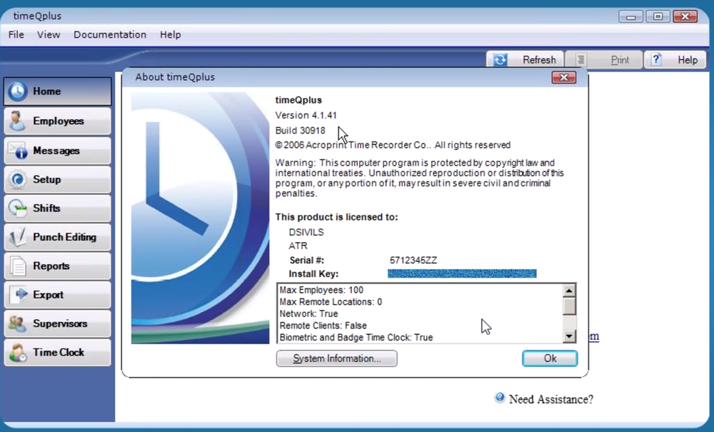714x432 pixels.
Task: Open the Documentation menu
Action: click(110, 34)
